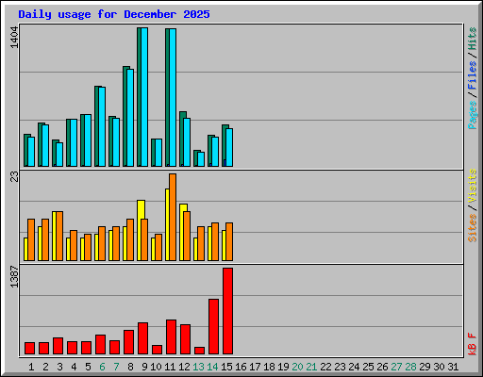Click day label "12" on the x-axis
Screen dimensions: 483x377
pos(184,367)
